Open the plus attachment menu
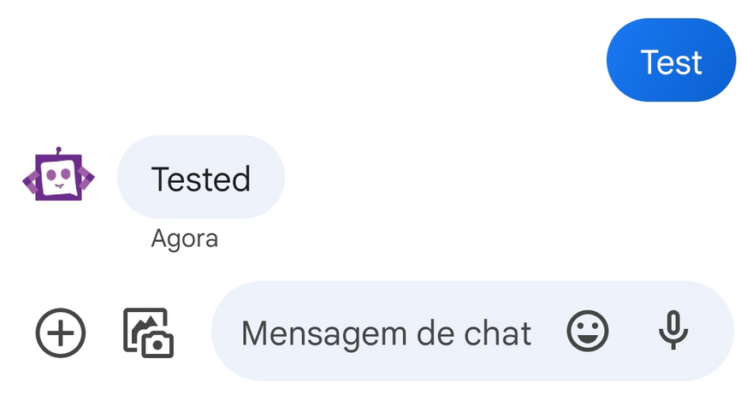This screenshot has height=400, width=753. [x=61, y=332]
